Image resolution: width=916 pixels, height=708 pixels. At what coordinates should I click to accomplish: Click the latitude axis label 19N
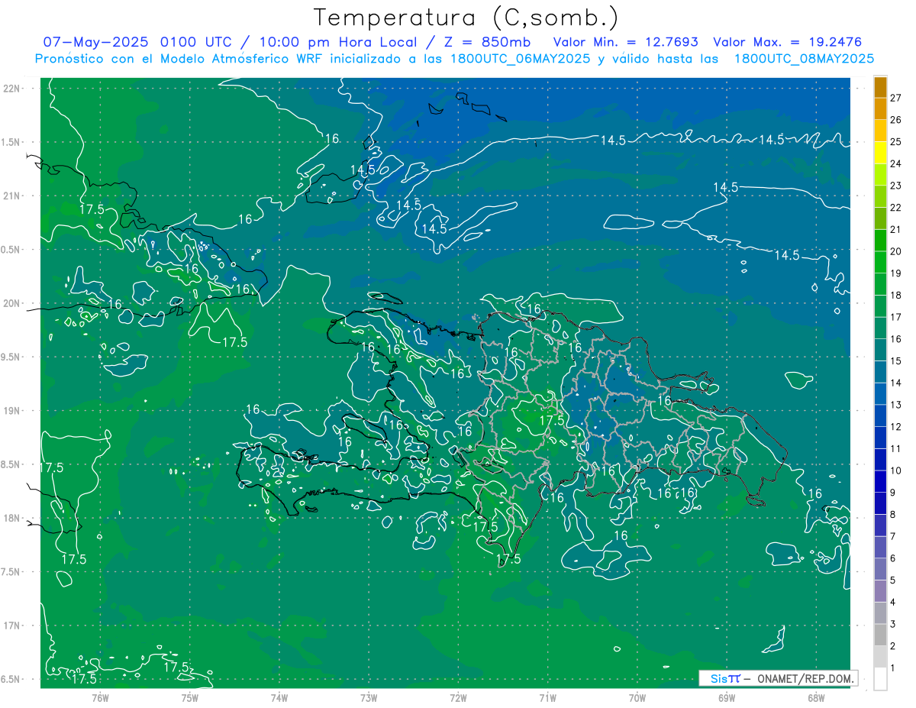[x=13, y=410]
